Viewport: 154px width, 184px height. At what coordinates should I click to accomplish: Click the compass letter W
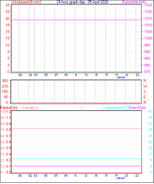145,86
